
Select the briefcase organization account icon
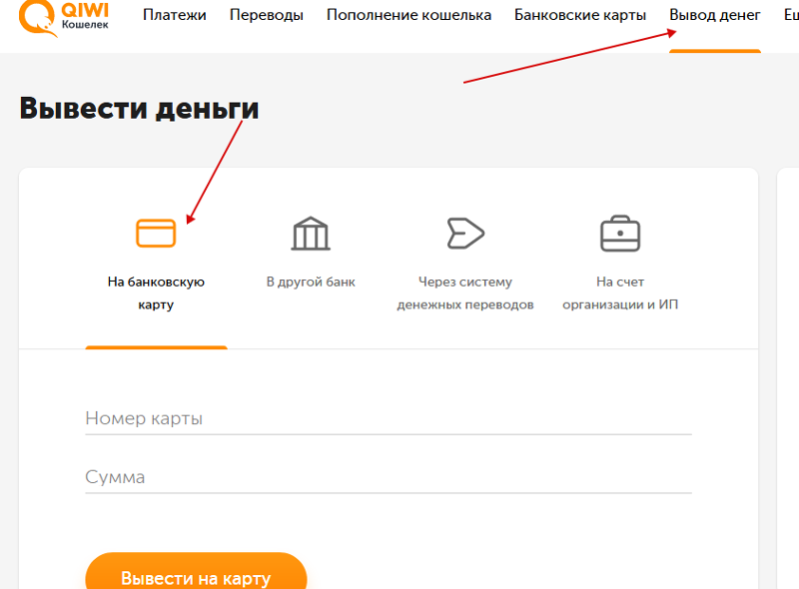click(x=620, y=234)
